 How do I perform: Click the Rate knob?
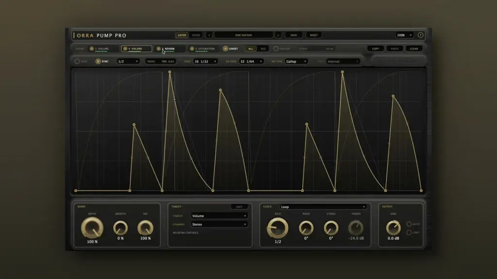tap(278, 228)
